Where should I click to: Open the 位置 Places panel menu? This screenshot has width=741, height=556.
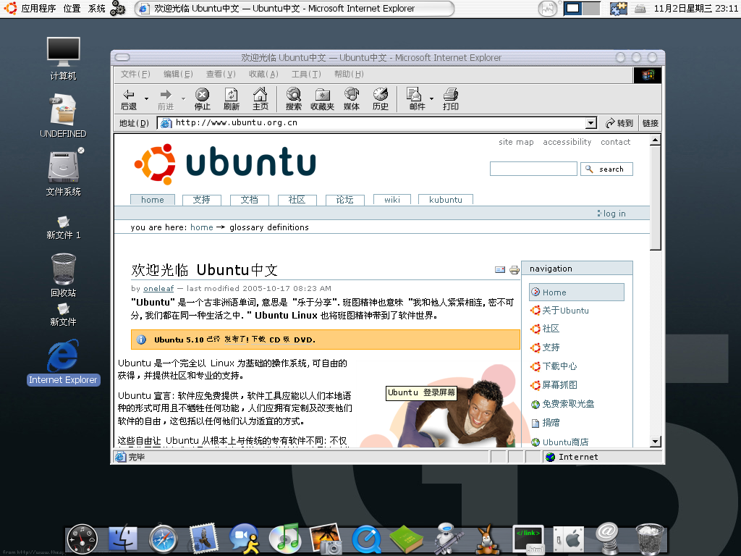[x=72, y=9]
